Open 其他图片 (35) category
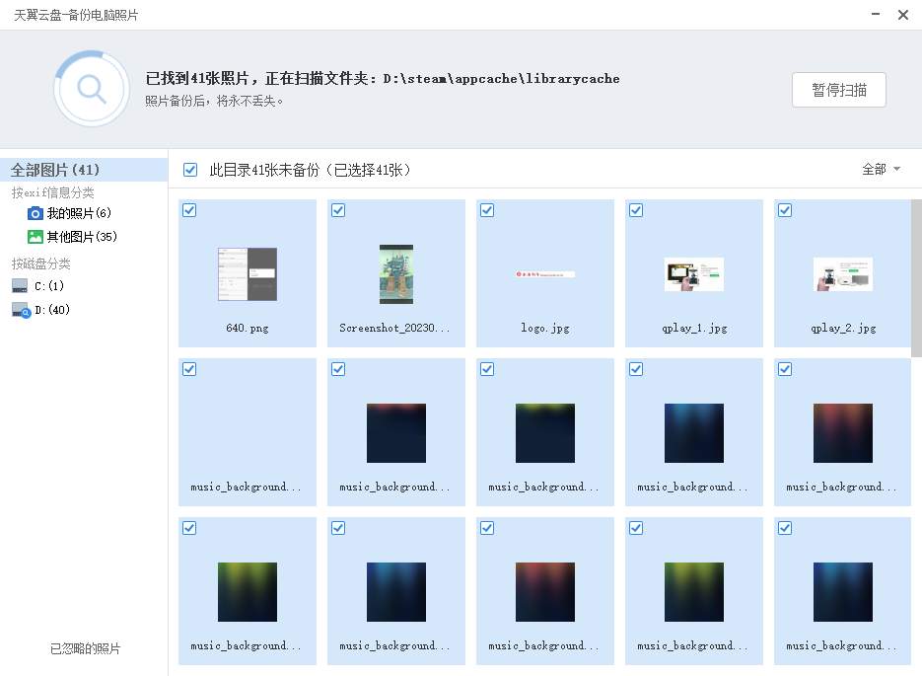Viewport: 922px width, 676px height. click(82, 237)
